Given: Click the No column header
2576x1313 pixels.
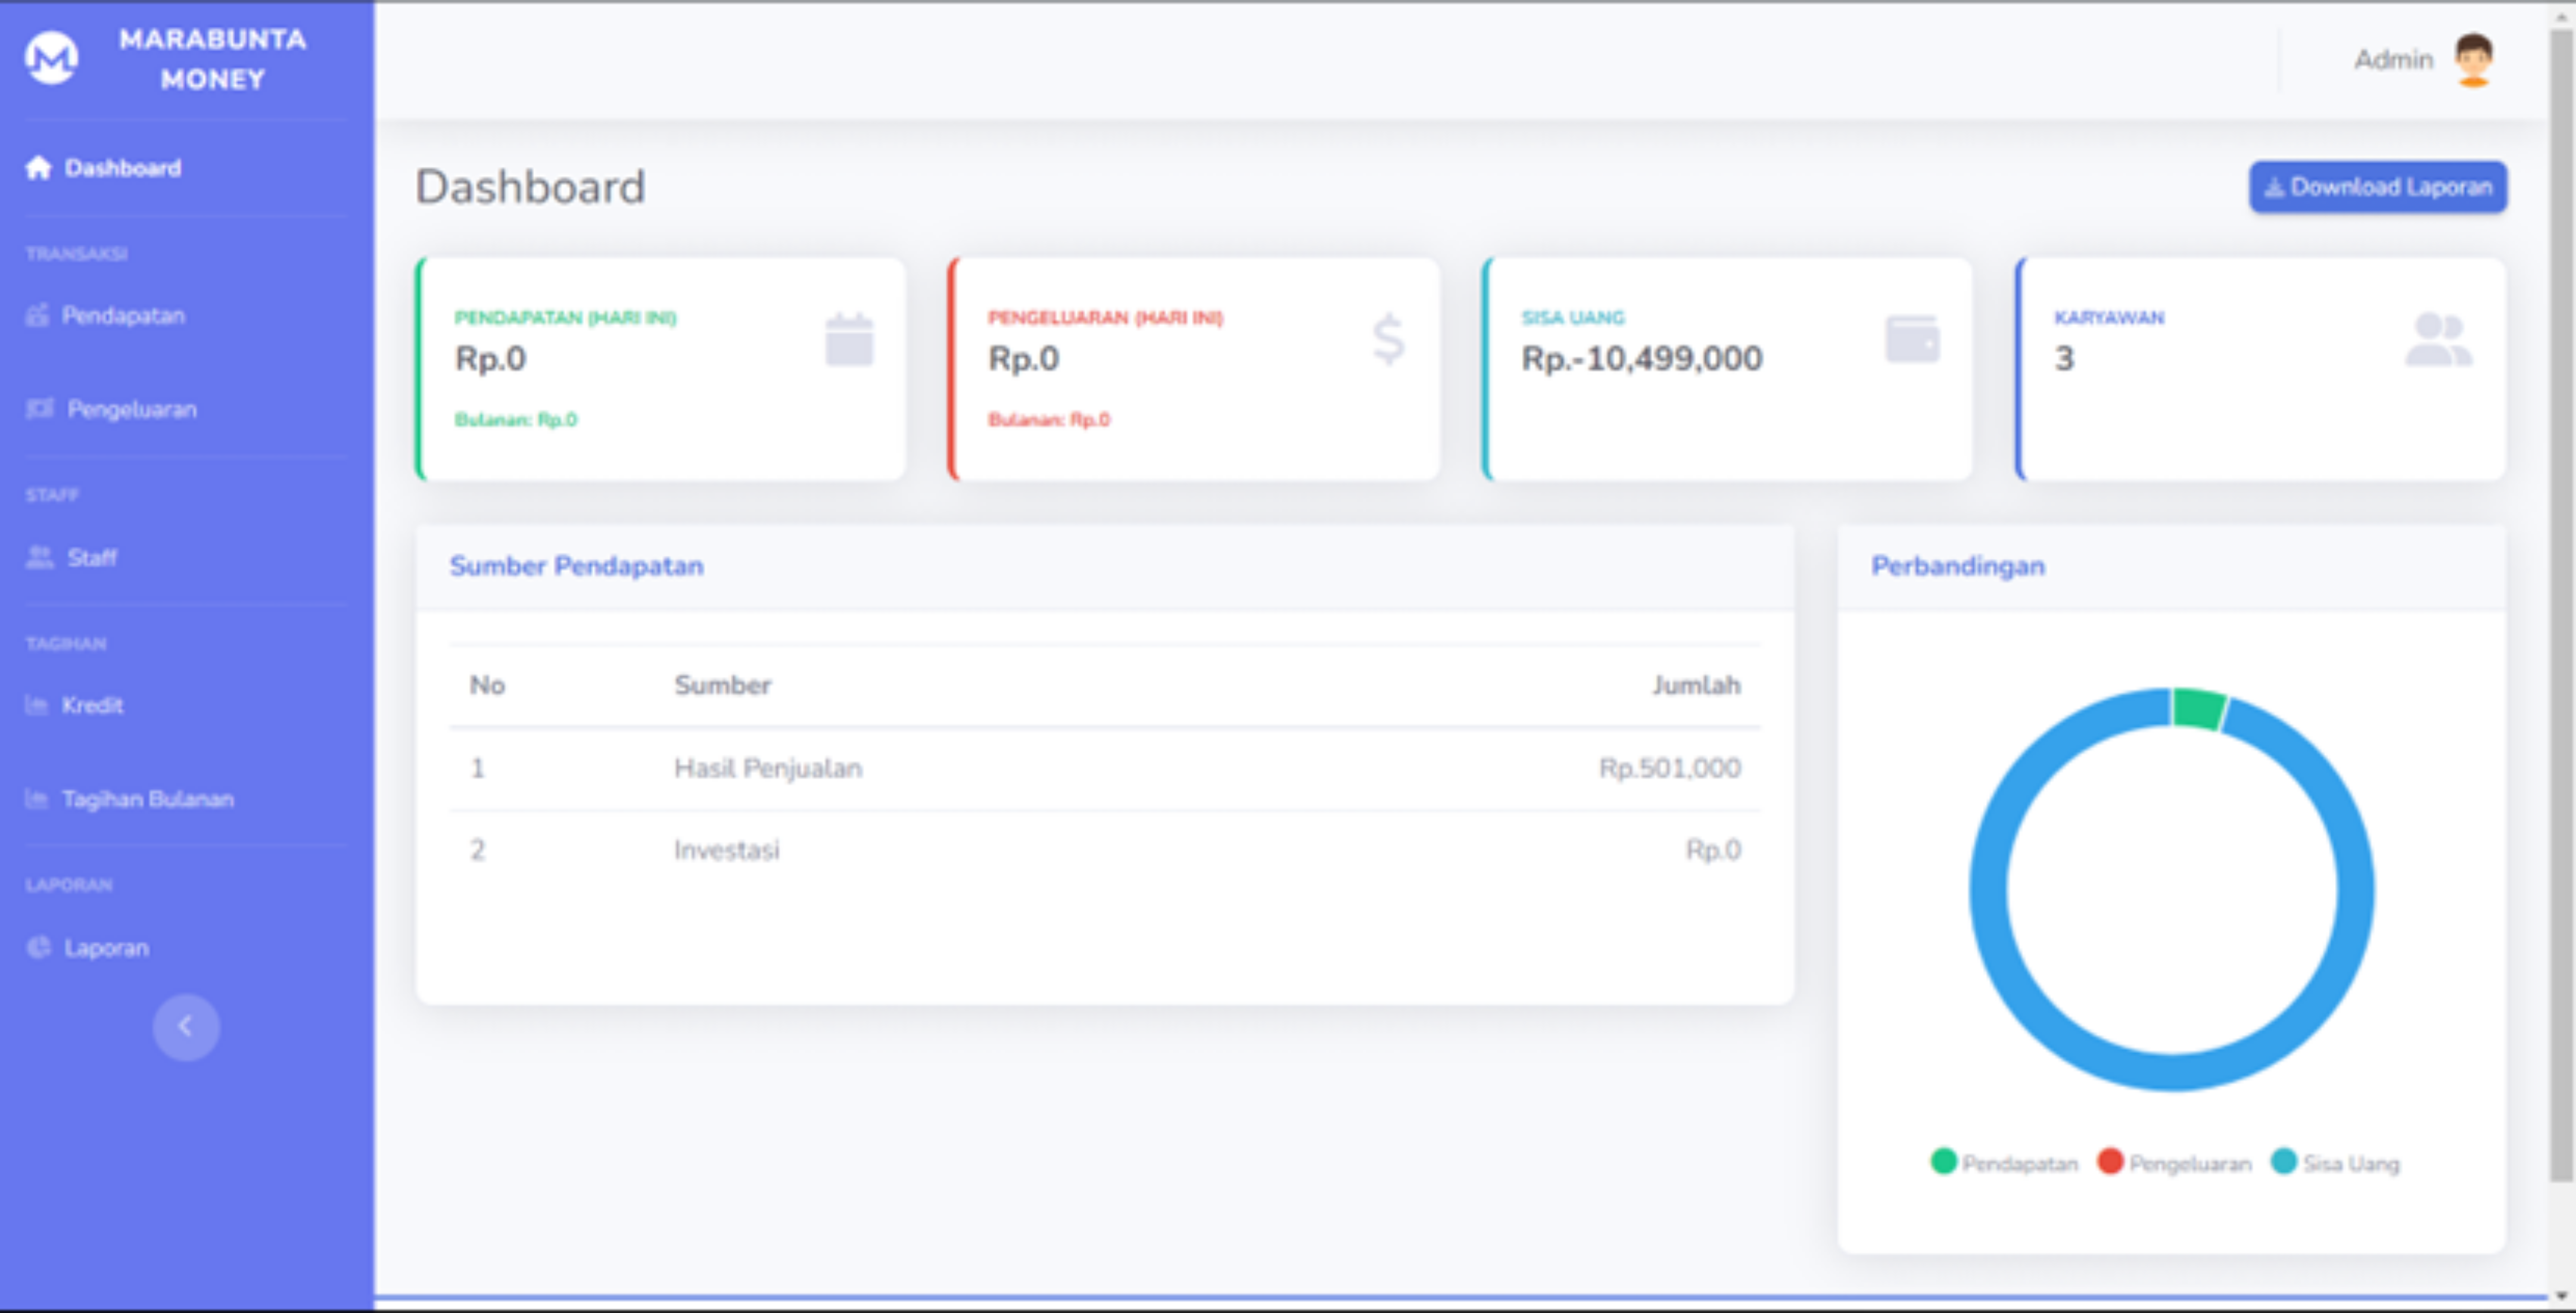Looking at the screenshot, I should (487, 685).
